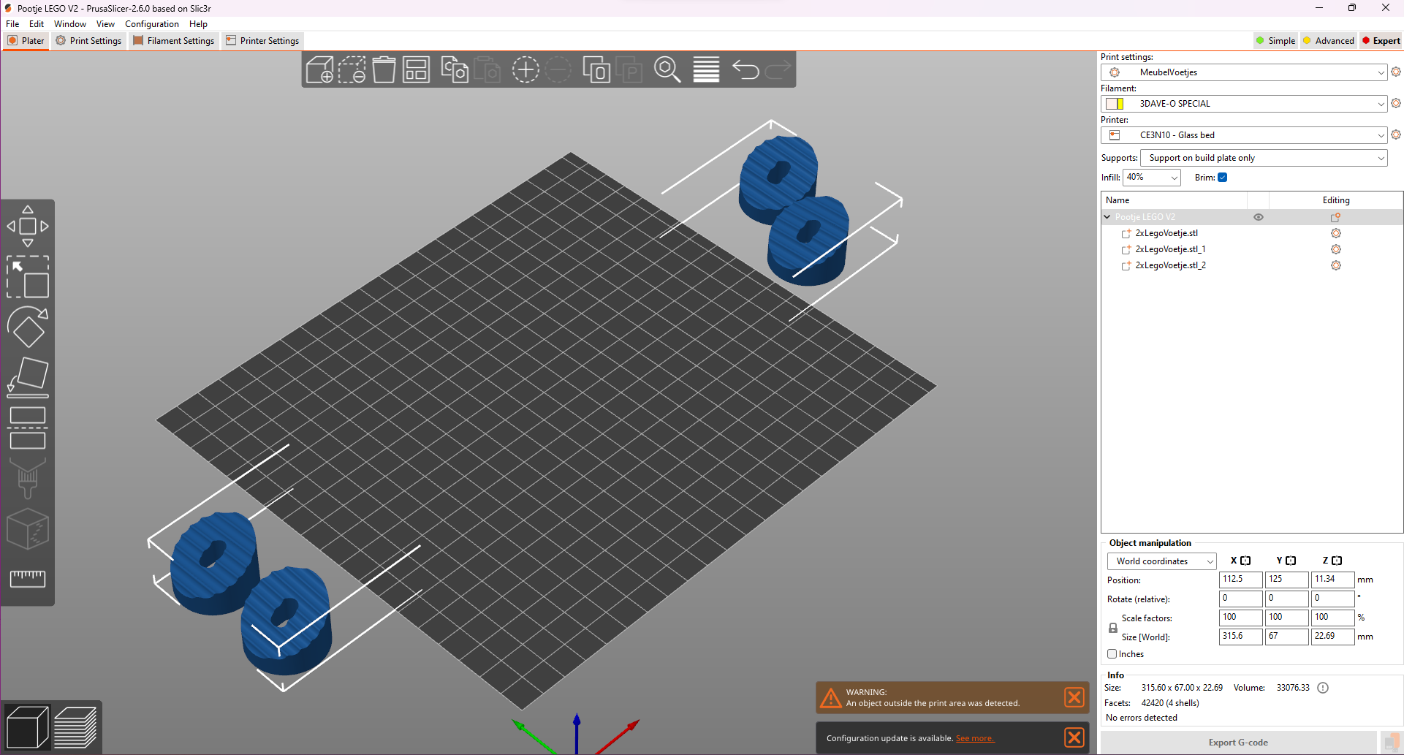Click the Arrange toolbar icon
The height and width of the screenshot is (755, 1404).
click(415, 69)
